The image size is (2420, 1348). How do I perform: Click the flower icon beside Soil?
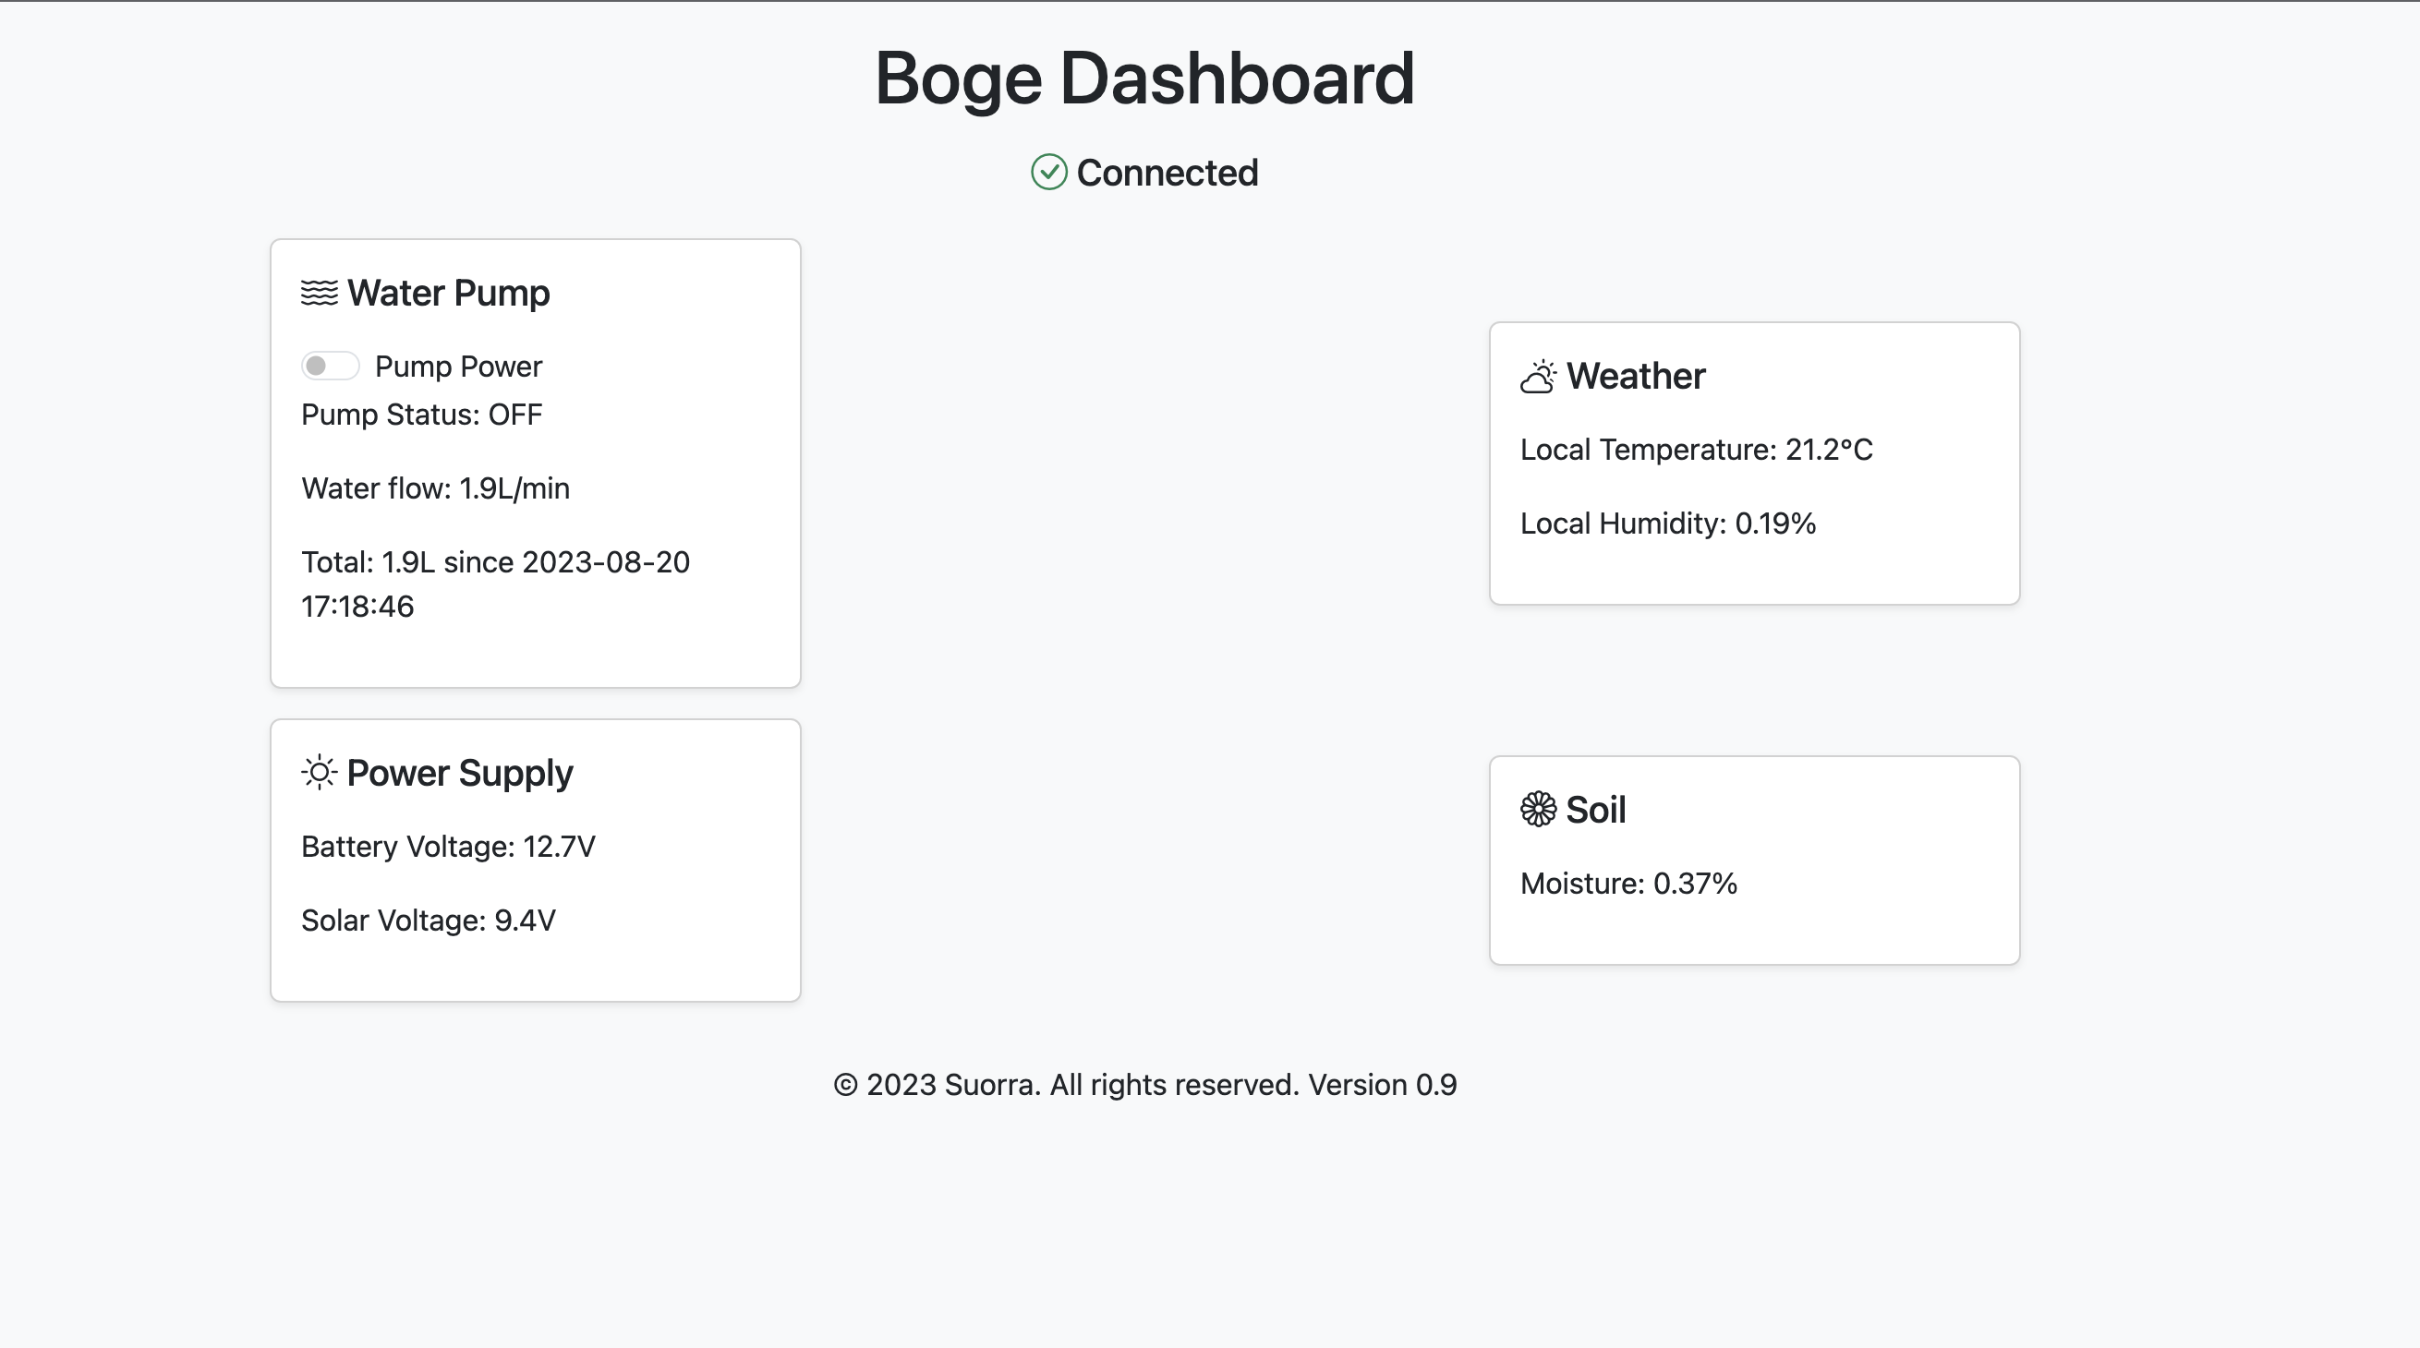(x=1539, y=810)
